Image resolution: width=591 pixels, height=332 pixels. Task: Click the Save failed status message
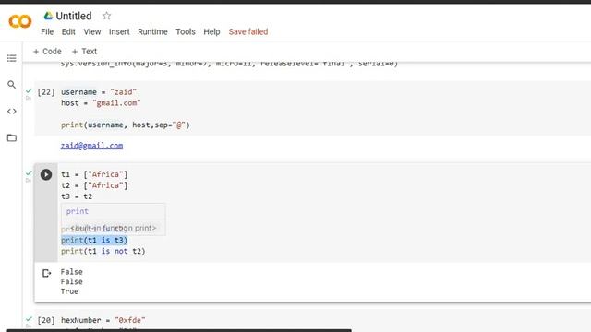pyautogui.click(x=248, y=31)
